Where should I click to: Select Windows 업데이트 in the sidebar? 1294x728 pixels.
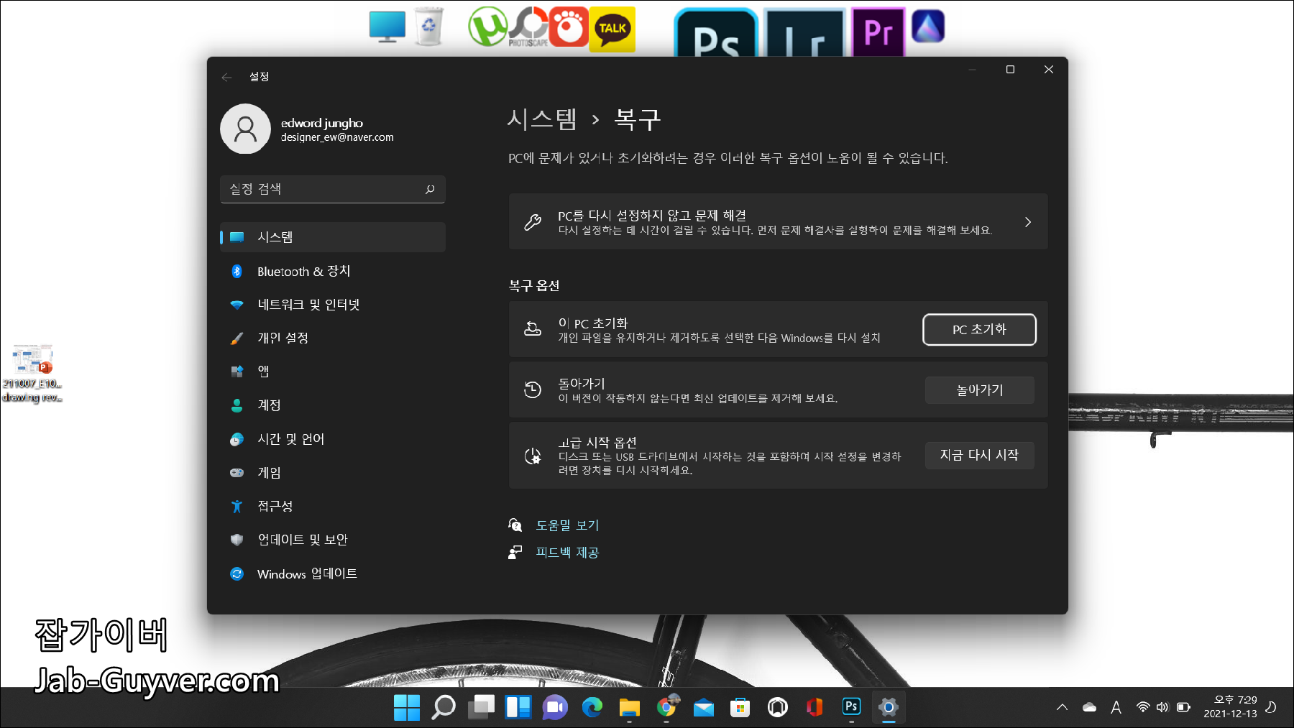coord(332,573)
